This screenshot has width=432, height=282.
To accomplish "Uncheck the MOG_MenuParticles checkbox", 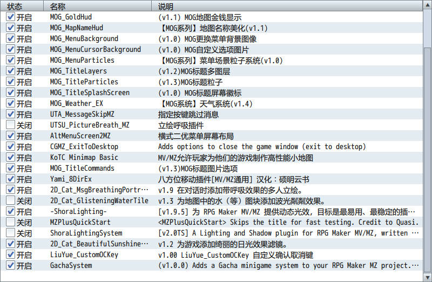I will point(10,60).
